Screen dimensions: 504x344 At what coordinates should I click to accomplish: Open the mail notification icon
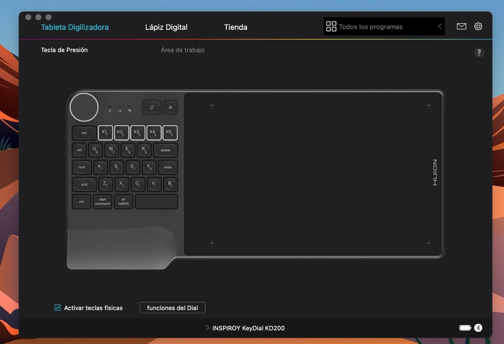pos(461,26)
